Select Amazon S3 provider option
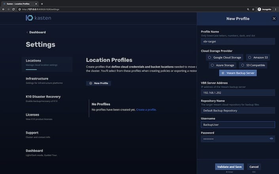279x174 pixels. coord(258,57)
